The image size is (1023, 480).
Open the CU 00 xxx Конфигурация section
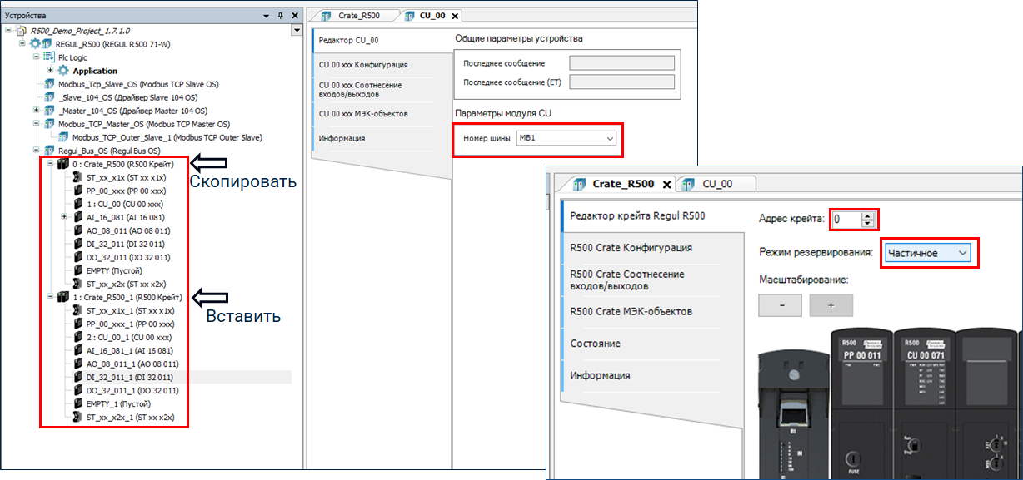(363, 64)
